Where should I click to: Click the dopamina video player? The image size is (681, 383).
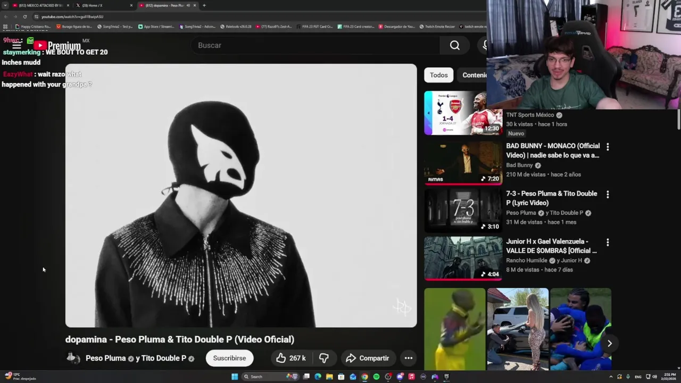pyautogui.click(x=241, y=196)
